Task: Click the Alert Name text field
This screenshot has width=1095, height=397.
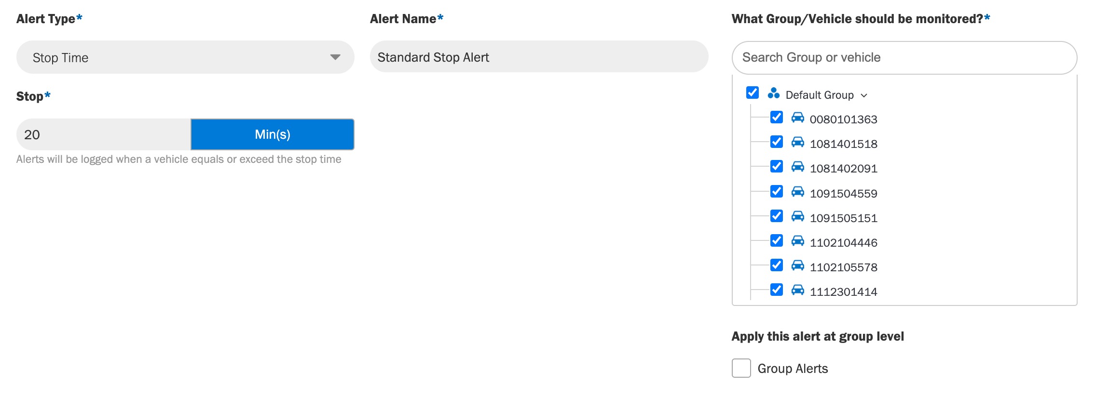Action: (x=539, y=57)
